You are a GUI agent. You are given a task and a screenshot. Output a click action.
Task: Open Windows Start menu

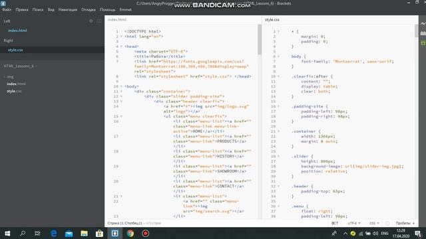click(7, 233)
